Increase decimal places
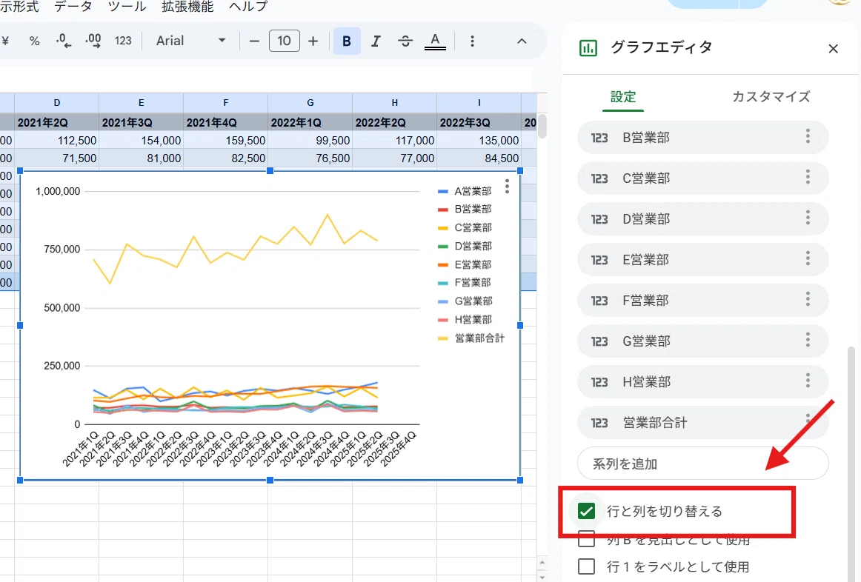The width and height of the screenshot is (861, 582). point(93,41)
